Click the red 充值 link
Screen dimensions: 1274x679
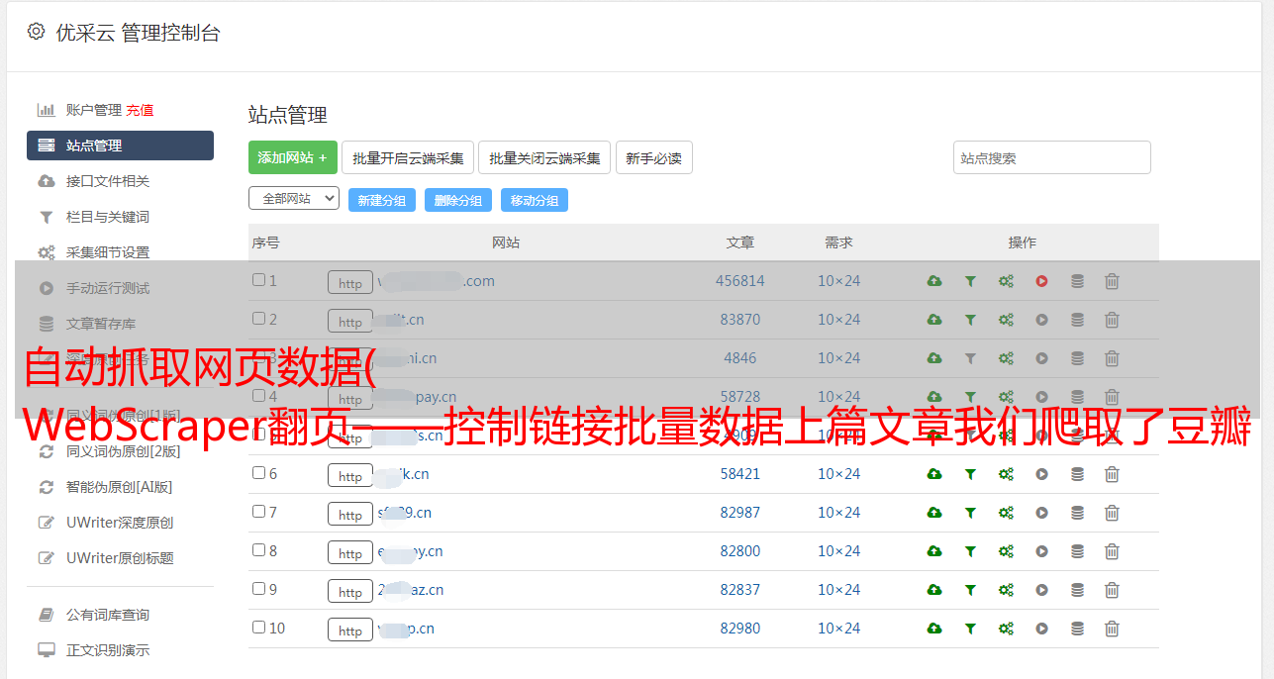pos(140,110)
